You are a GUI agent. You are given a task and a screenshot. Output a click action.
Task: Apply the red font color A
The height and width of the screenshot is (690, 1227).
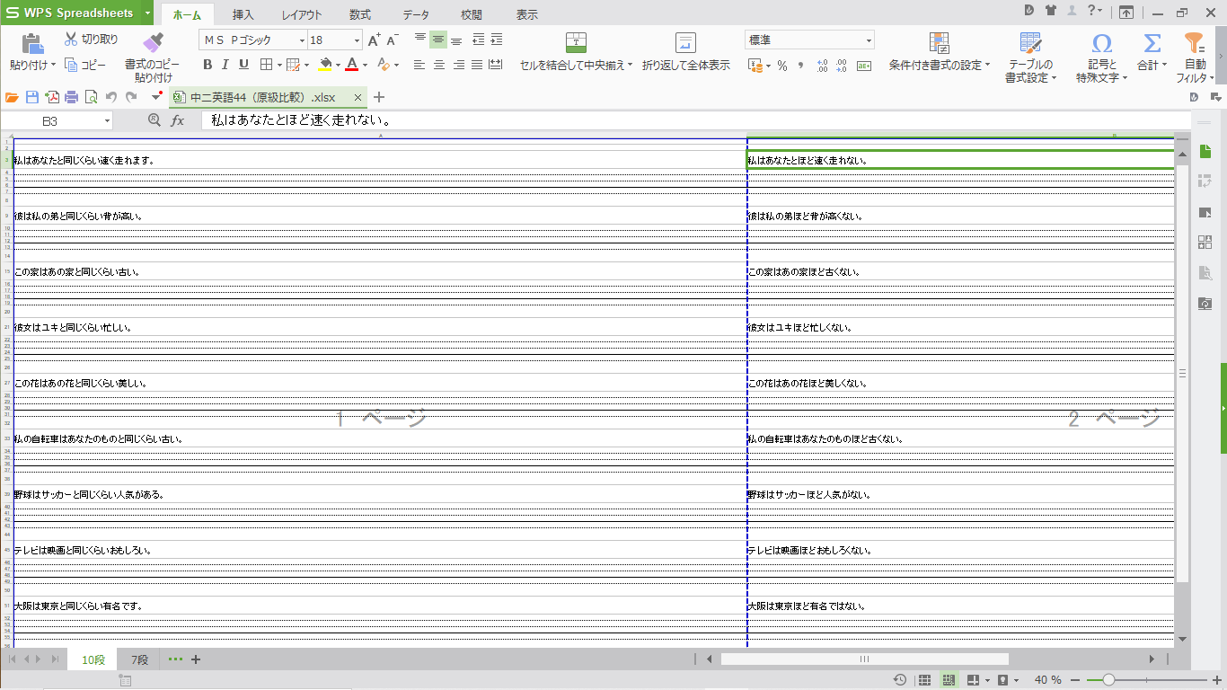[351, 65]
